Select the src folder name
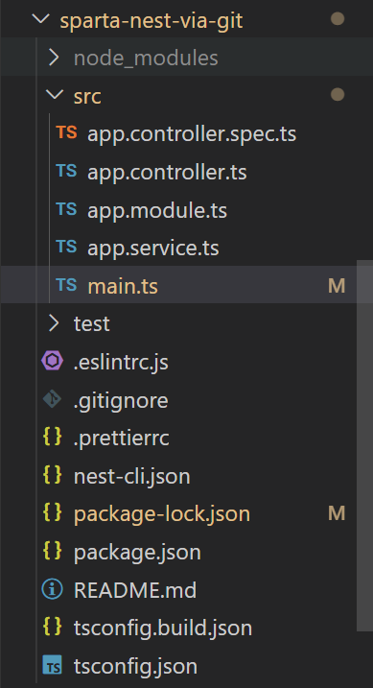Screen dimensions: 373x688 pyautogui.click(x=87, y=96)
